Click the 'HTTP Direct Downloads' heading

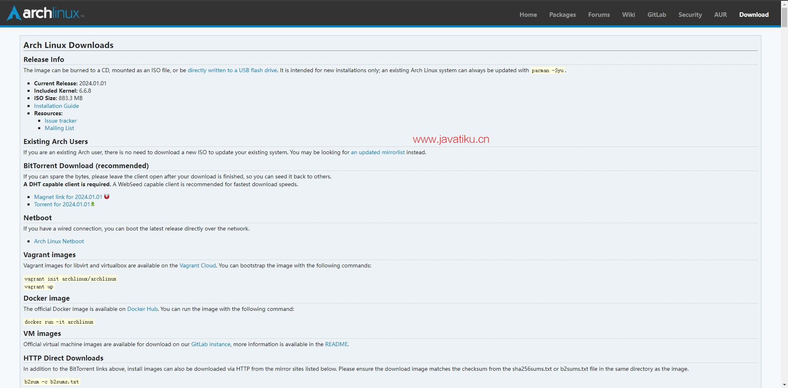[x=64, y=358]
